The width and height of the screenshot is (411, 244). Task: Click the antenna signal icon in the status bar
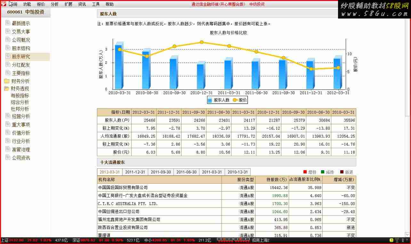pos(397,240)
